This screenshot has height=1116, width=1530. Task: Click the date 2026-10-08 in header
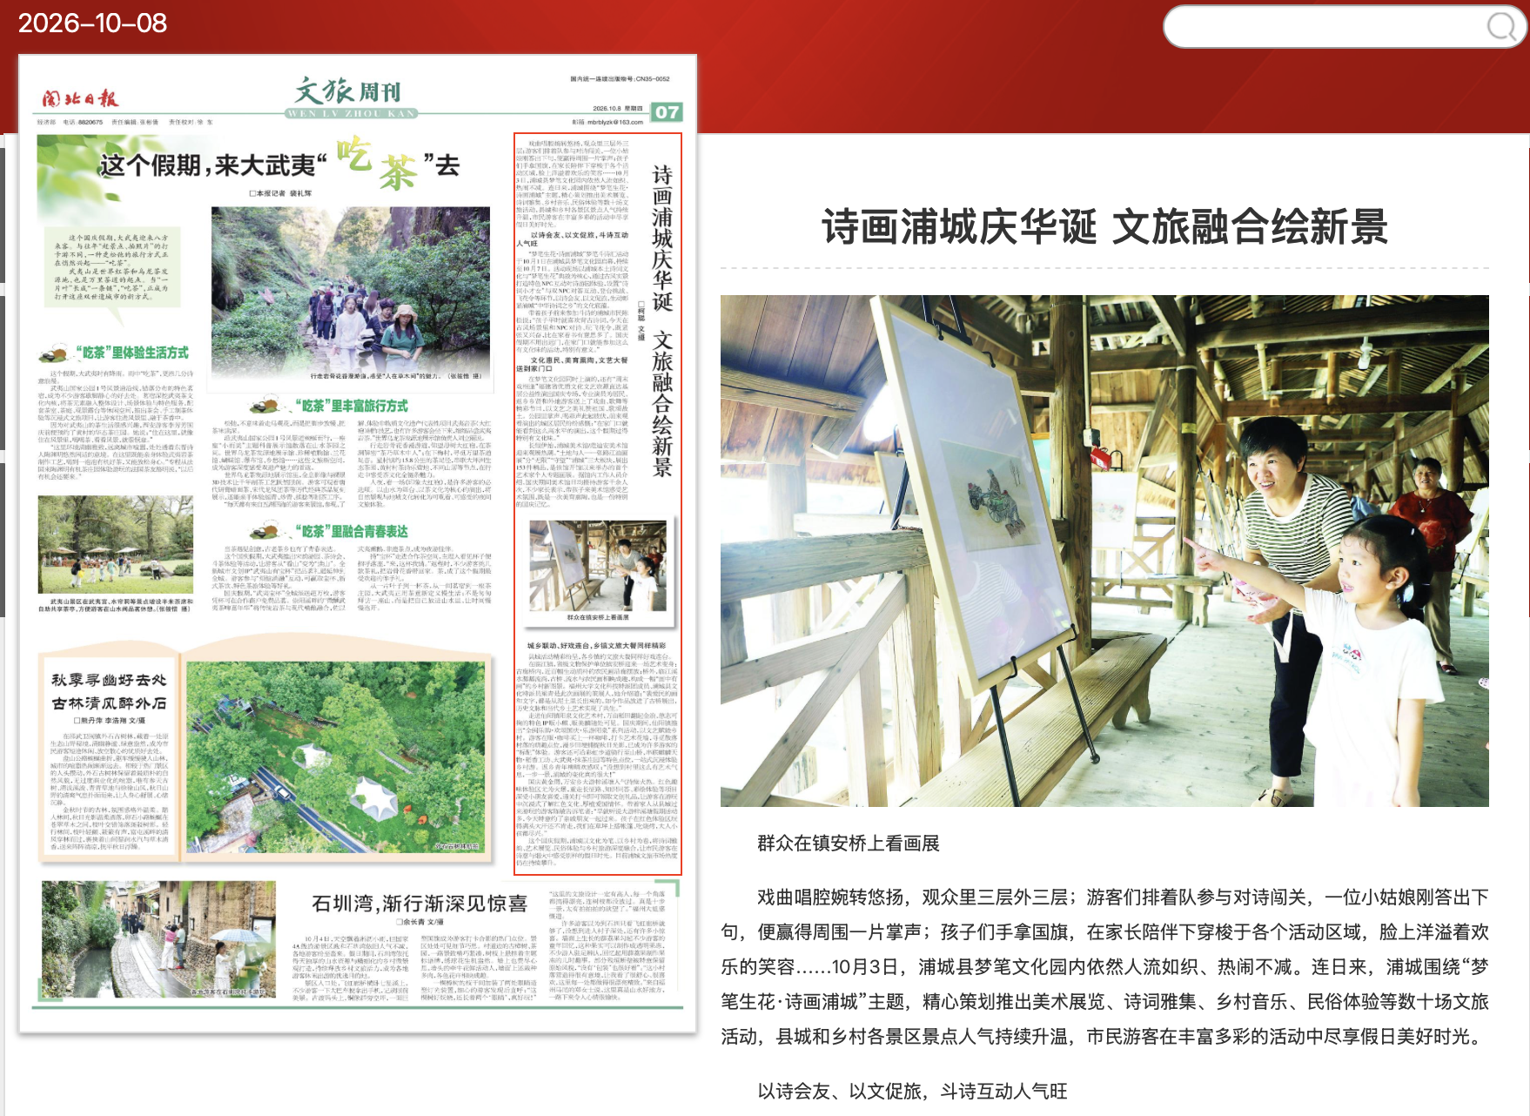pos(92,24)
